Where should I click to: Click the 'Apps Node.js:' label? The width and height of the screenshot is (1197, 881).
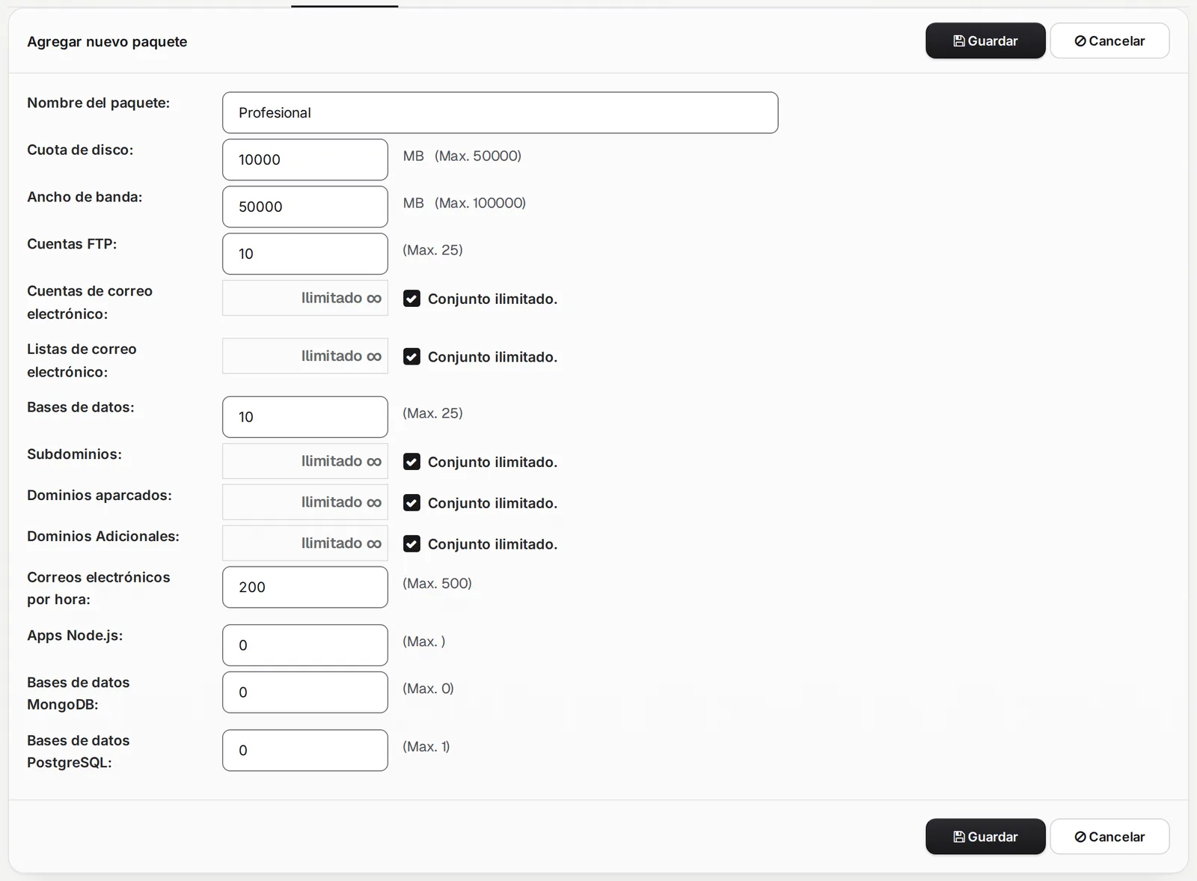[75, 635]
